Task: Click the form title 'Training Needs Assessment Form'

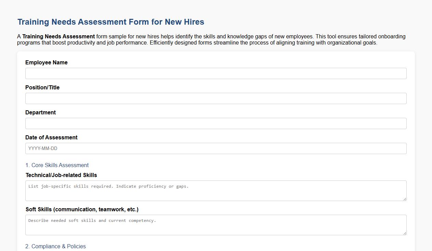Action: (110, 22)
